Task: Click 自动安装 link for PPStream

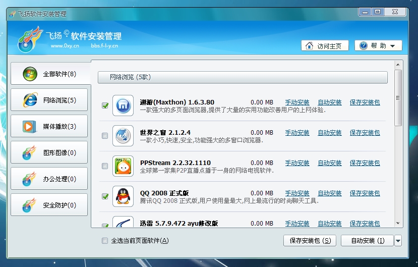Action: tap(330, 163)
